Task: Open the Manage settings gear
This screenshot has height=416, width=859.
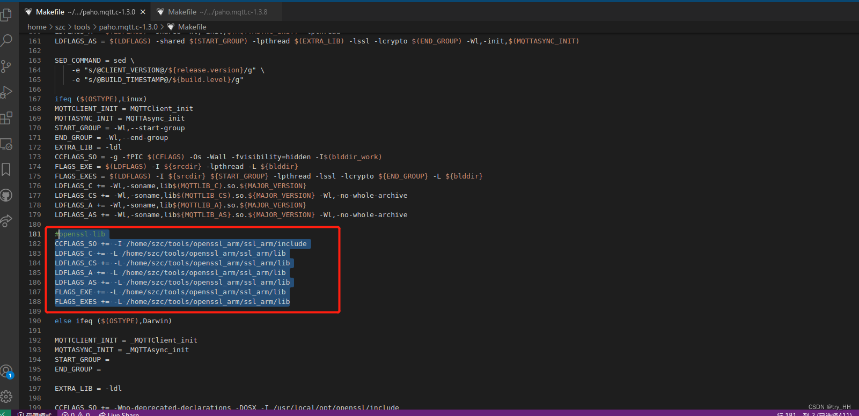Action: pos(6,397)
